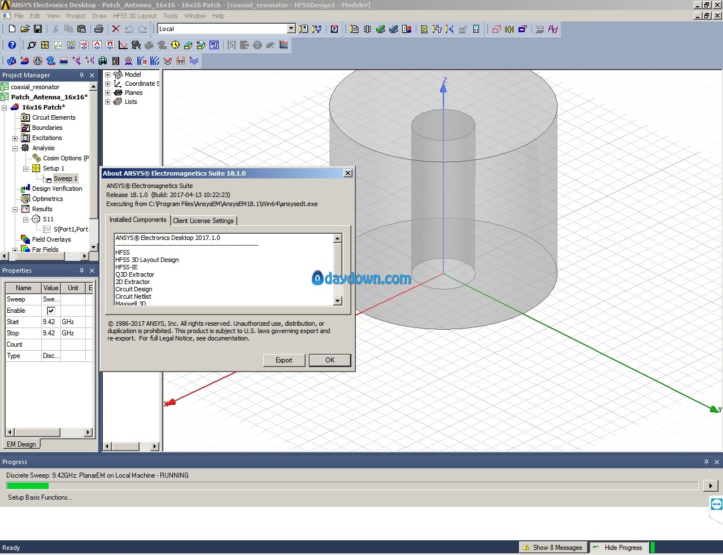Select Boundaries in project tree
The height and width of the screenshot is (555, 723).
click(x=47, y=128)
